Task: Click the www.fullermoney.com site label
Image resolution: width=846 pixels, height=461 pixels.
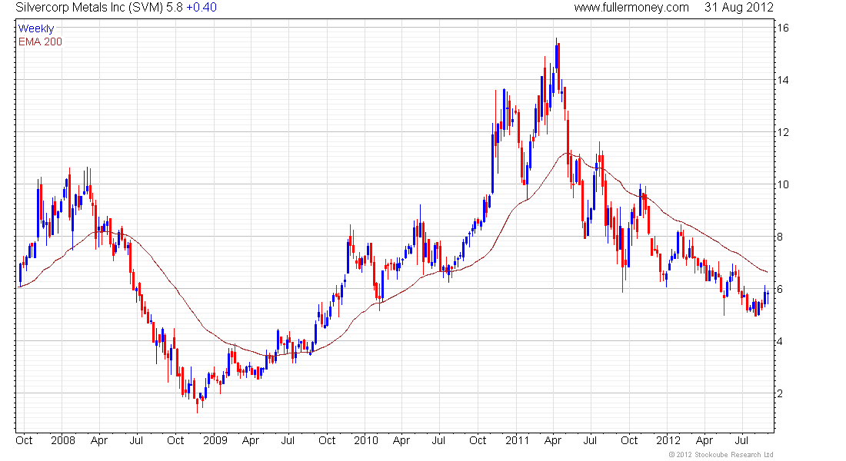Action: point(631,8)
